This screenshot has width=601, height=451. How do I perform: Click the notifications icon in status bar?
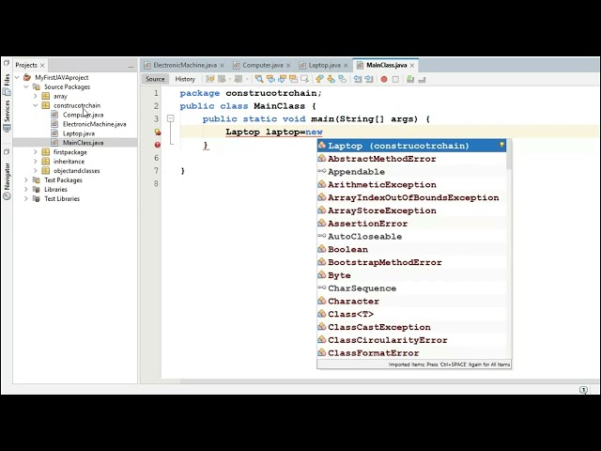pyautogui.click(x=583, y=390)
